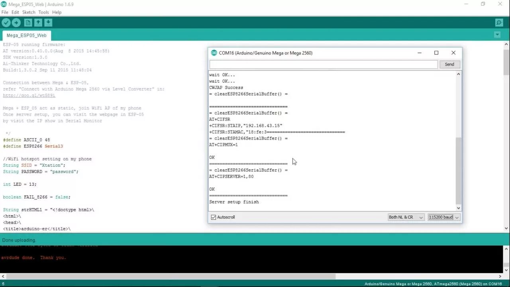Screen dimensions: 510x287
Task: Click the bottom horizontal scrollbar thumb
Action: click(171, 276)
